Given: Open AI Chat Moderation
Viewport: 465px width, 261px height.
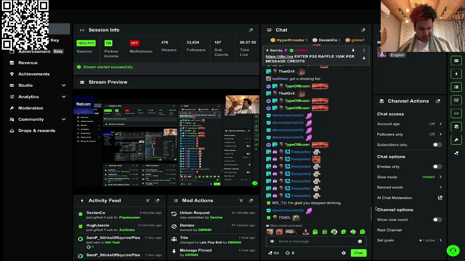Looking at the screenshot, I should [x=395, y=198].
